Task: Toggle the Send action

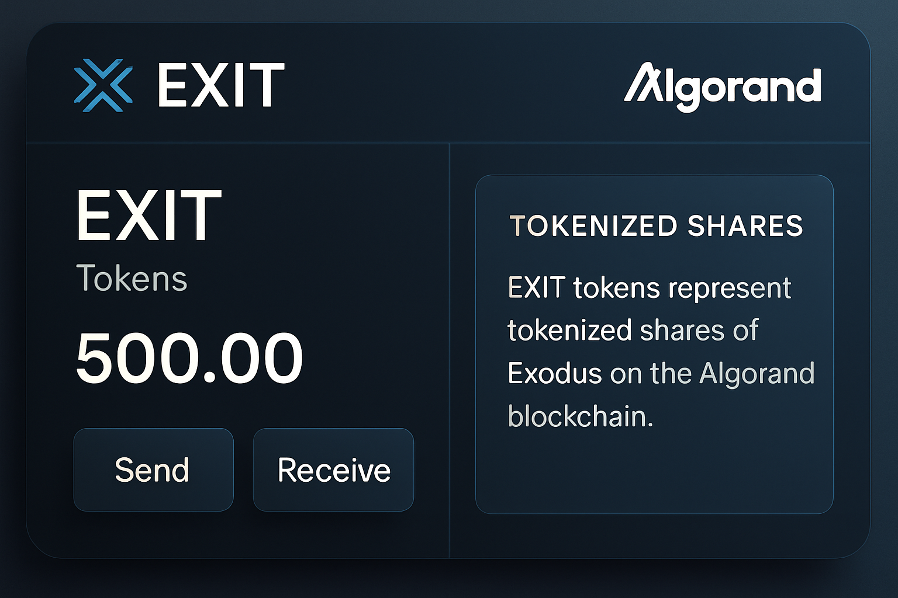Action: [153, 469]
